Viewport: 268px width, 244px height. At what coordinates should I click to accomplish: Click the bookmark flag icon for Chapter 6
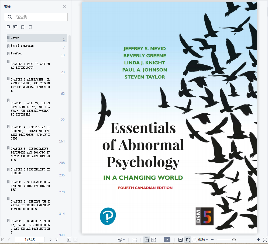tap(8, 169)
